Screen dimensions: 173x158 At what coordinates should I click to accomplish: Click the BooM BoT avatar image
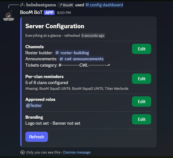click(9, 16)
